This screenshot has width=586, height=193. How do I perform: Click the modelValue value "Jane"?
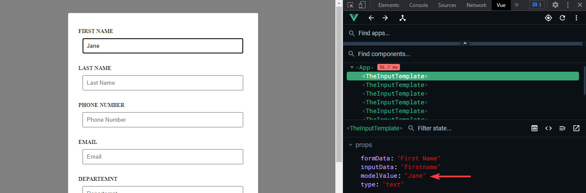tap(415, 176)
